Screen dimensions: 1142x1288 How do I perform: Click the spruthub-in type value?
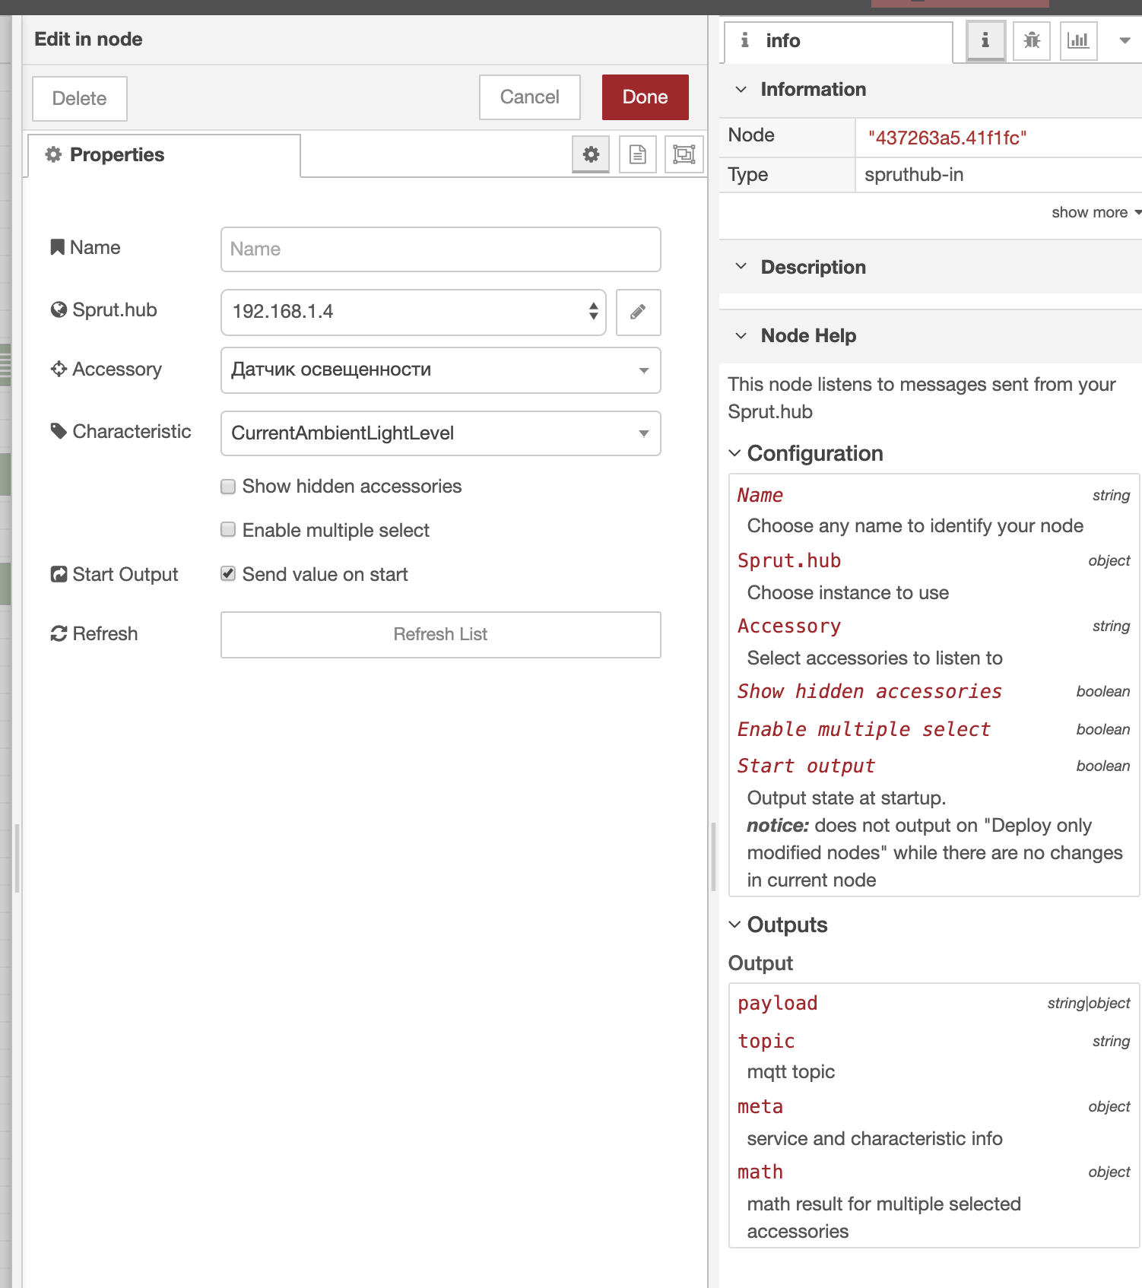pos(914,175)
